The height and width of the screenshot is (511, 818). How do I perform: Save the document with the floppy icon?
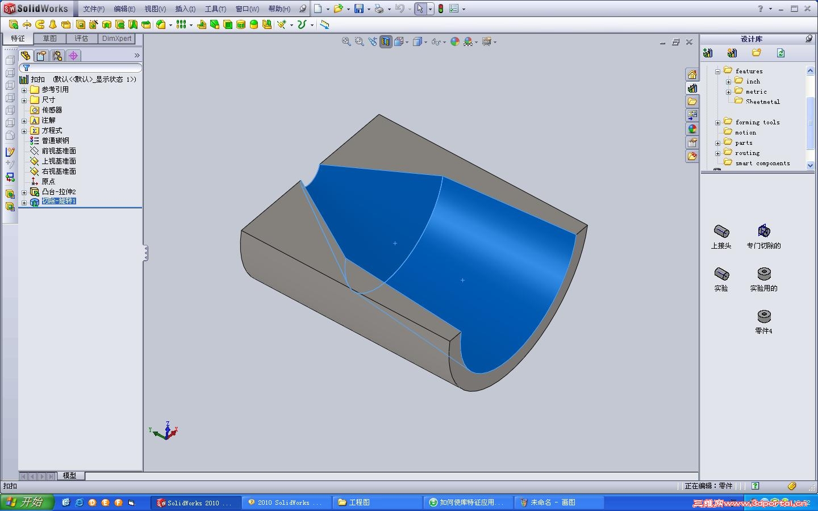[x=359, y=9]
